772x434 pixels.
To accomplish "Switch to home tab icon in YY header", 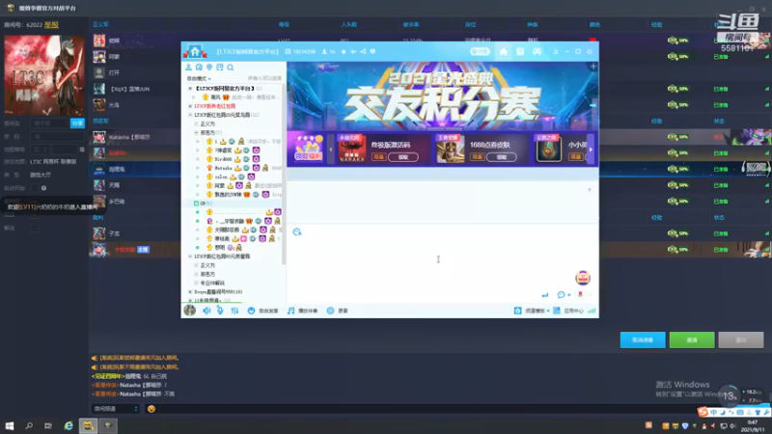I will 503,52.
